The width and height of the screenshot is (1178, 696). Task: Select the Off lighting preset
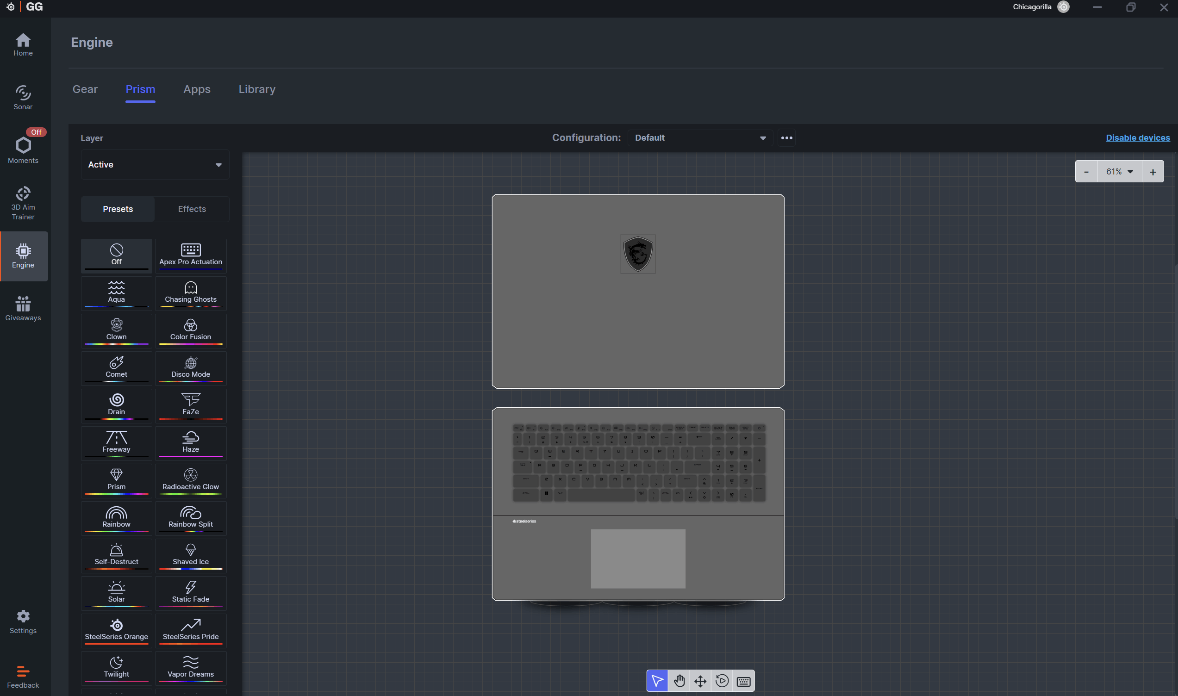[116, 255]
